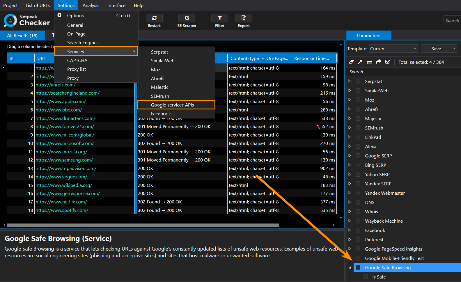This screenshot has width=461, height=282.
Task: Click the results table scroll-down arrow
Action: pyautogui.click(x=341, y=218)
